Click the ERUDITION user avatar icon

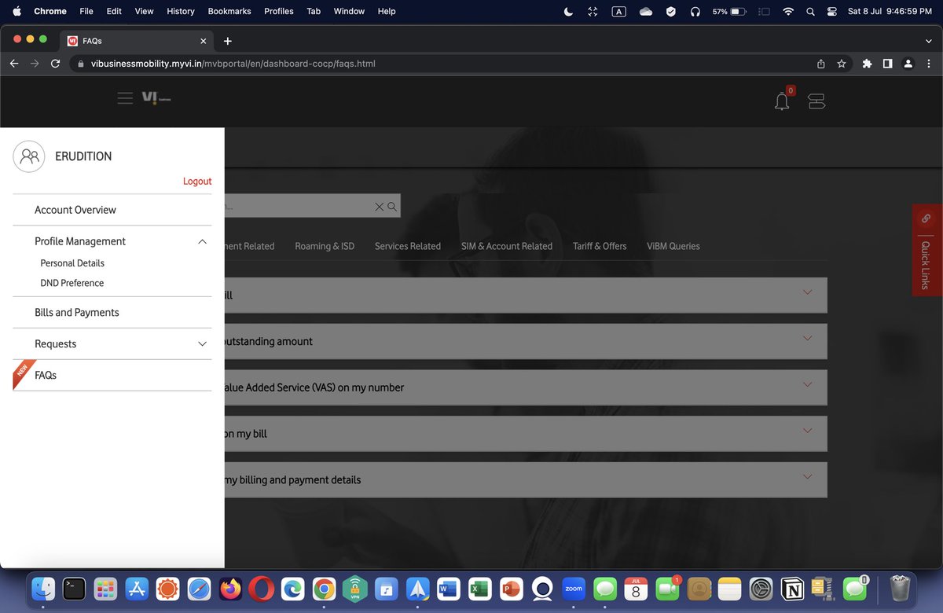coord(30,156)
